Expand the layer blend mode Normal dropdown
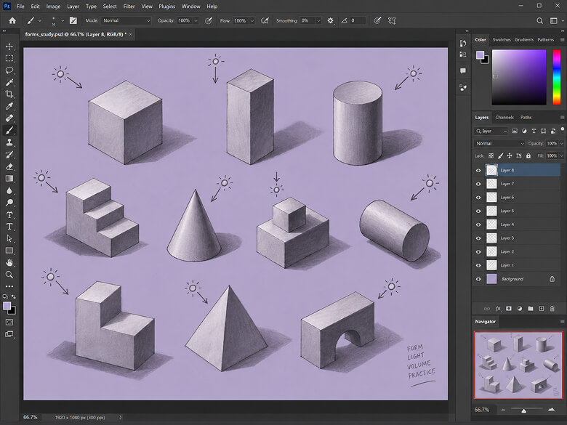The width and height of the screenshot is (567, 425). click(x=499, y=143)
